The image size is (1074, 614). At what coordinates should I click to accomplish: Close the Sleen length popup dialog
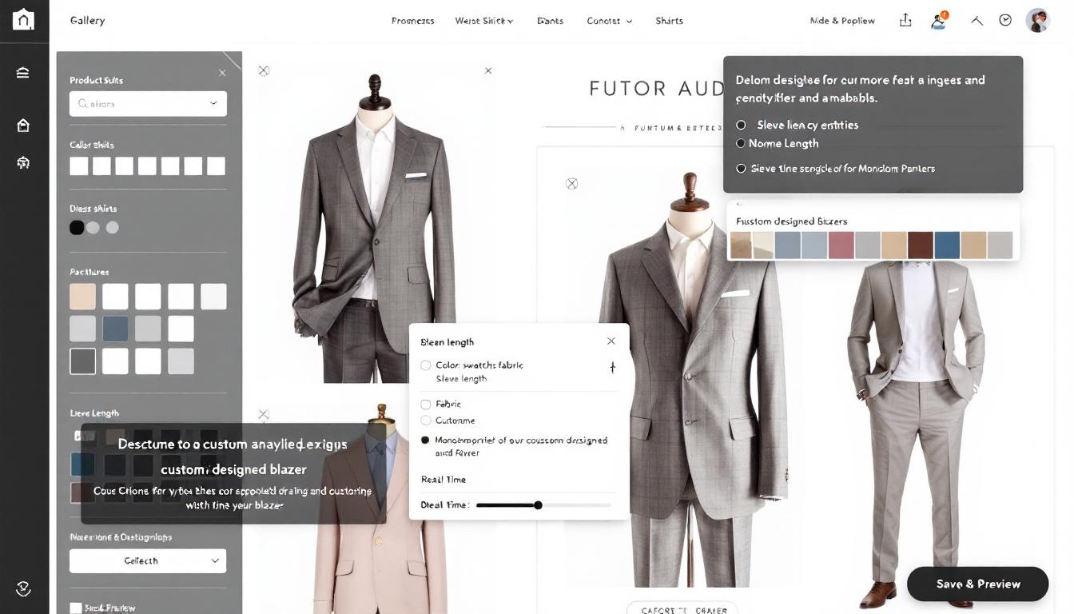[x=611, y=341]
